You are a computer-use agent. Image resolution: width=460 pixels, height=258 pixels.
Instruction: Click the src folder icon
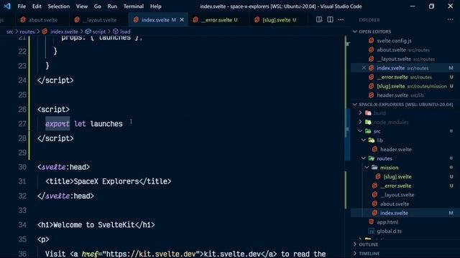(368, 131)
